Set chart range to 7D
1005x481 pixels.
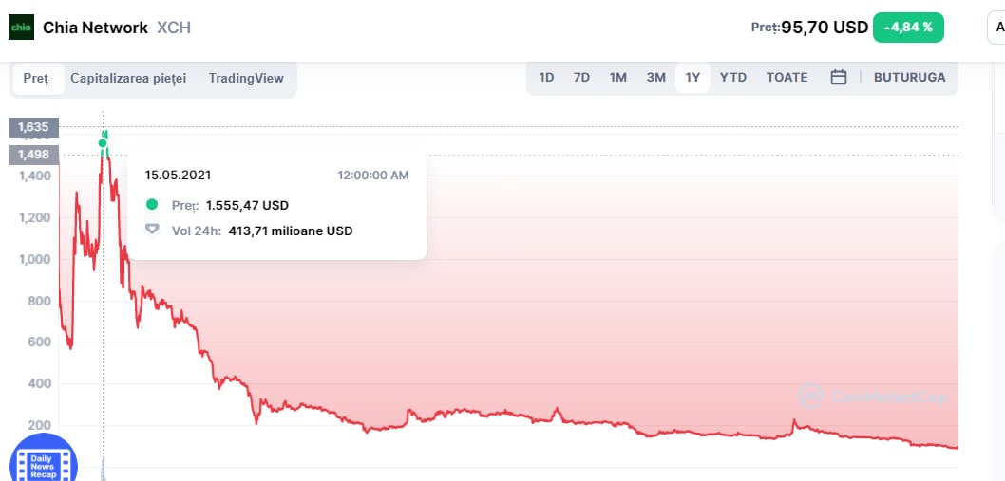[581, 78]
